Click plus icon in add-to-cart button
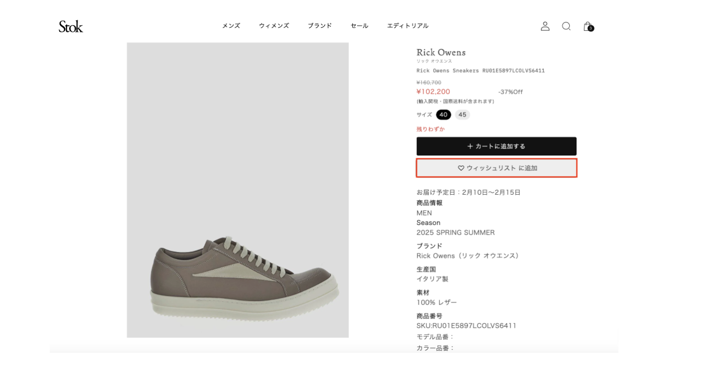The width and height of the screenshot is (709, 379). click(x=470, y=146)
